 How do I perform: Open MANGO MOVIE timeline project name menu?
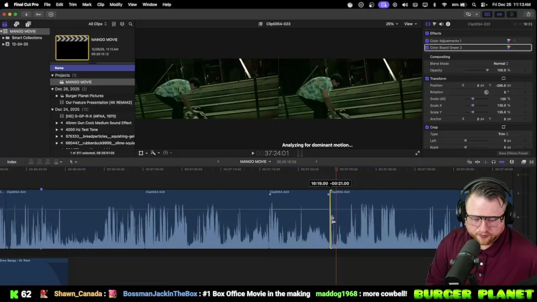[255, 161]
